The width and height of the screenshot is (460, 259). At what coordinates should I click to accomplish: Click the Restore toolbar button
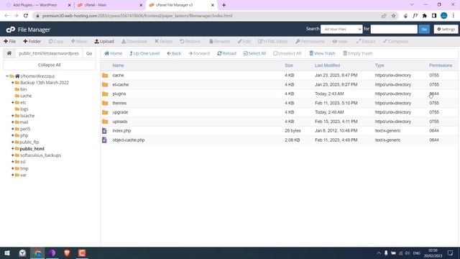pyautogui.click(x=190, y=42)
